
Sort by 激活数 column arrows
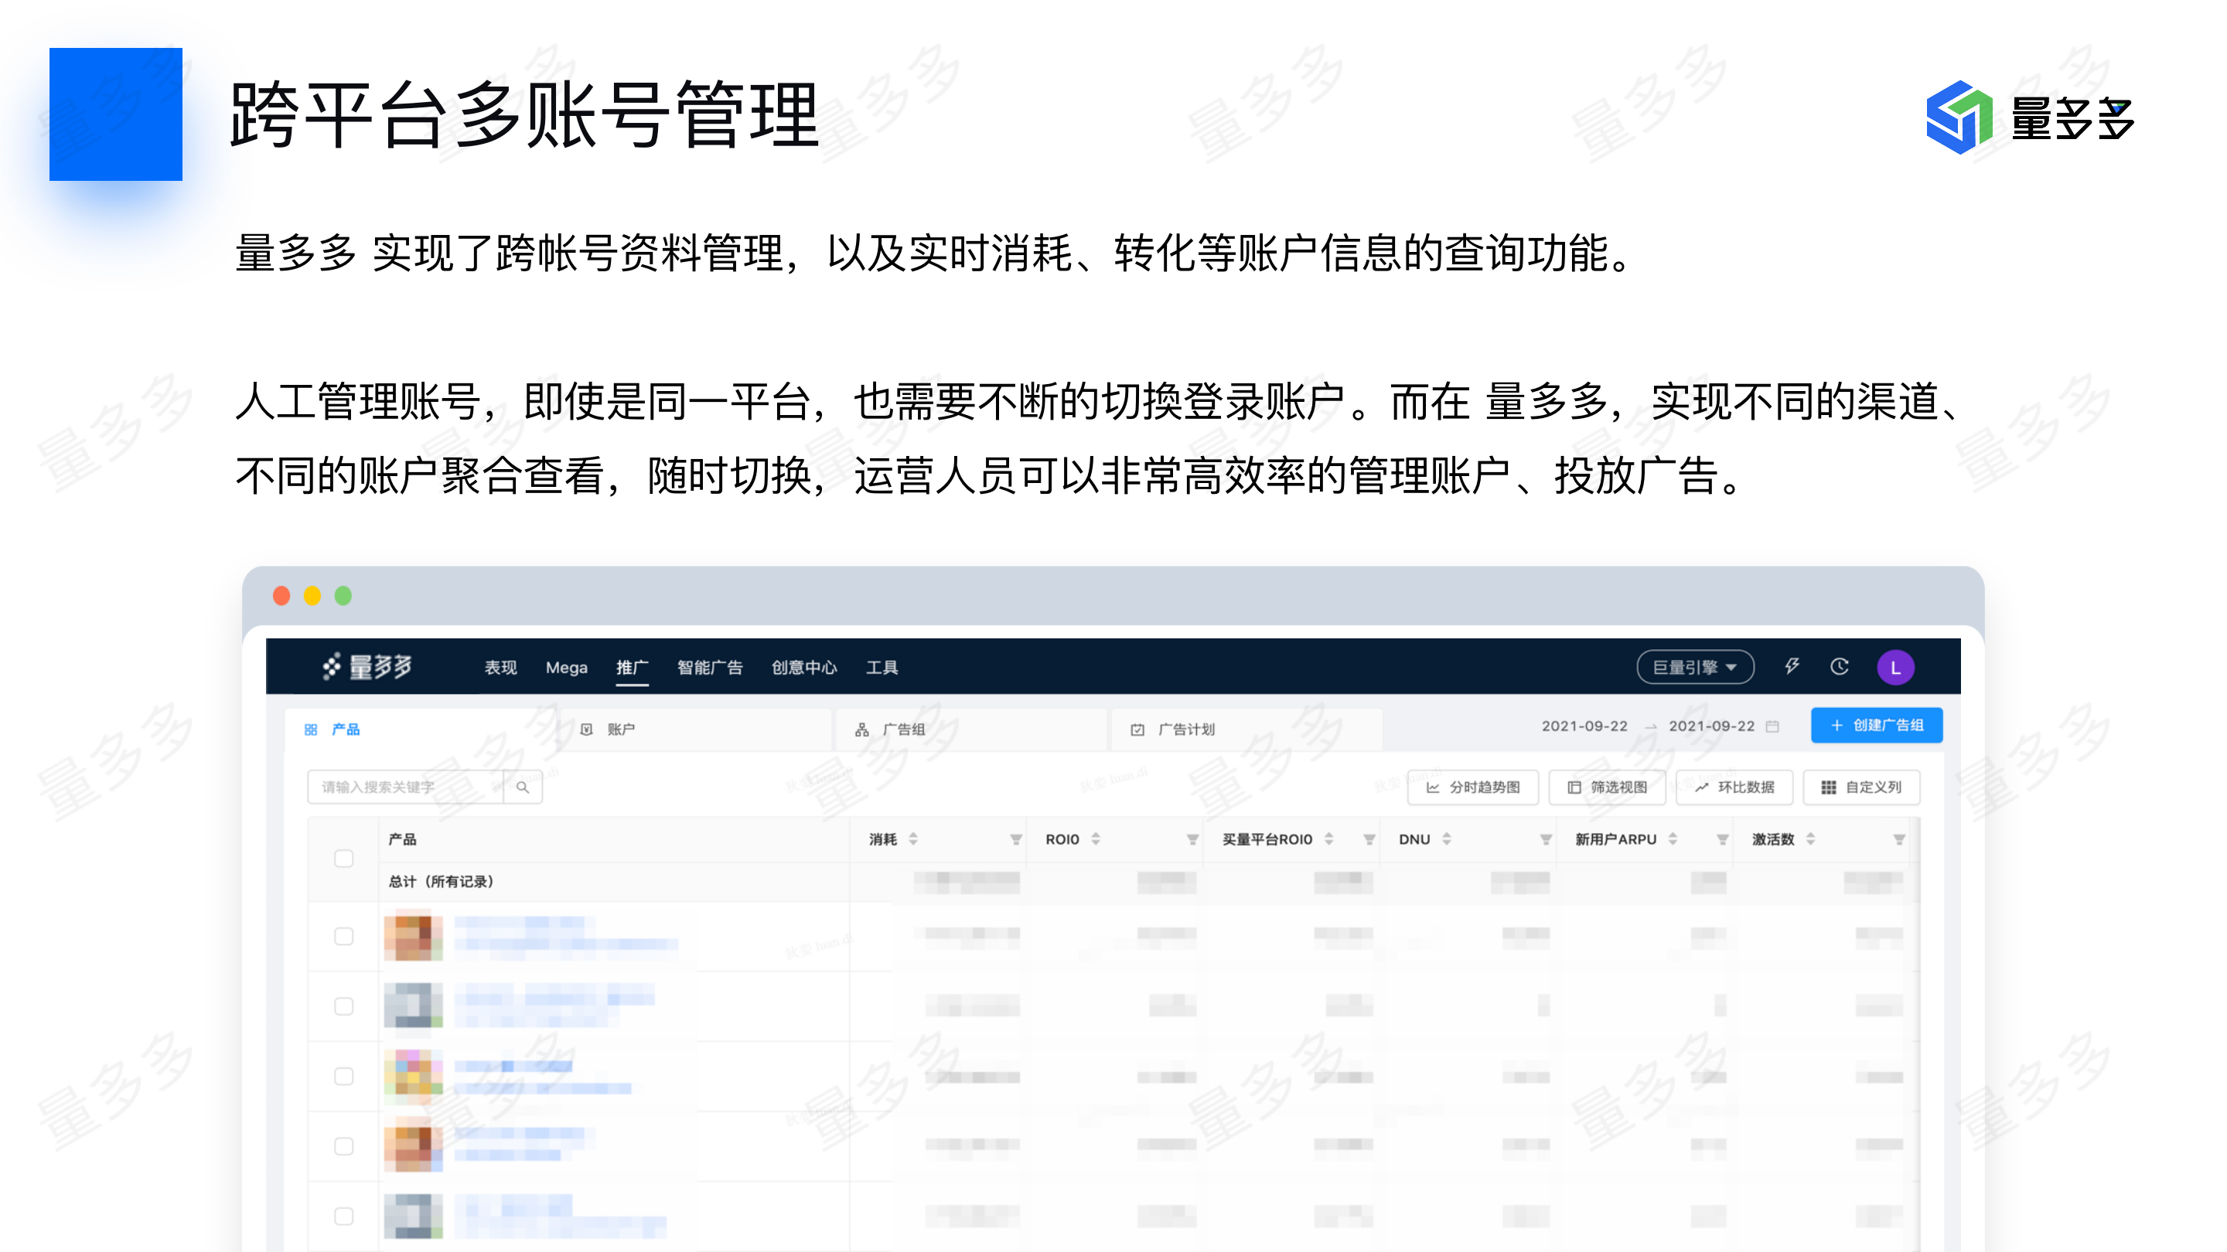pyautogui.click(x=1810, y=838)
